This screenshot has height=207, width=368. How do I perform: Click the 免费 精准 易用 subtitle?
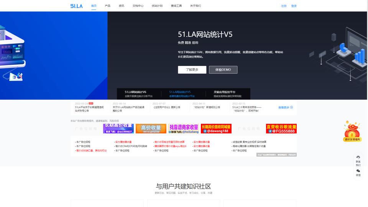188,43
